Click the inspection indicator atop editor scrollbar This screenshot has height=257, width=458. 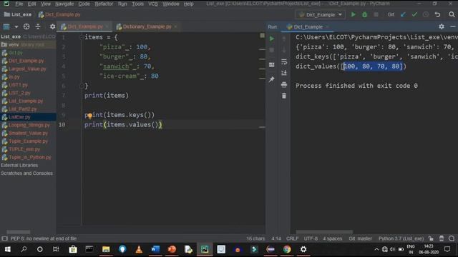tap(262, 35)
